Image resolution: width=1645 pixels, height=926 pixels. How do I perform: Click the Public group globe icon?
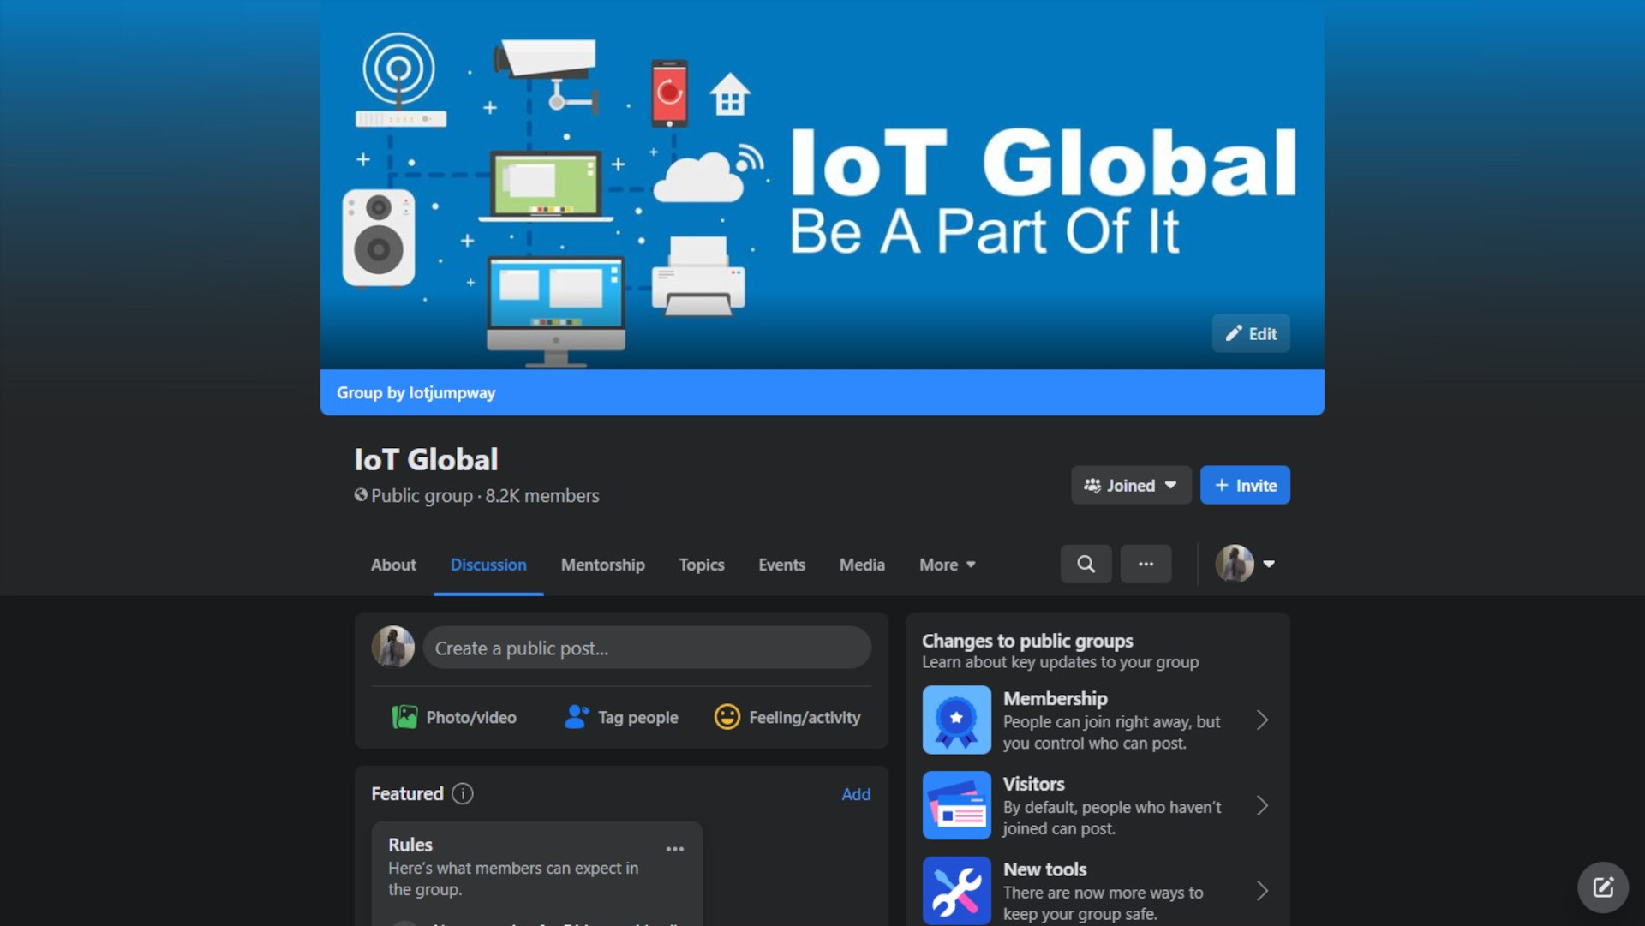[361, 495]
